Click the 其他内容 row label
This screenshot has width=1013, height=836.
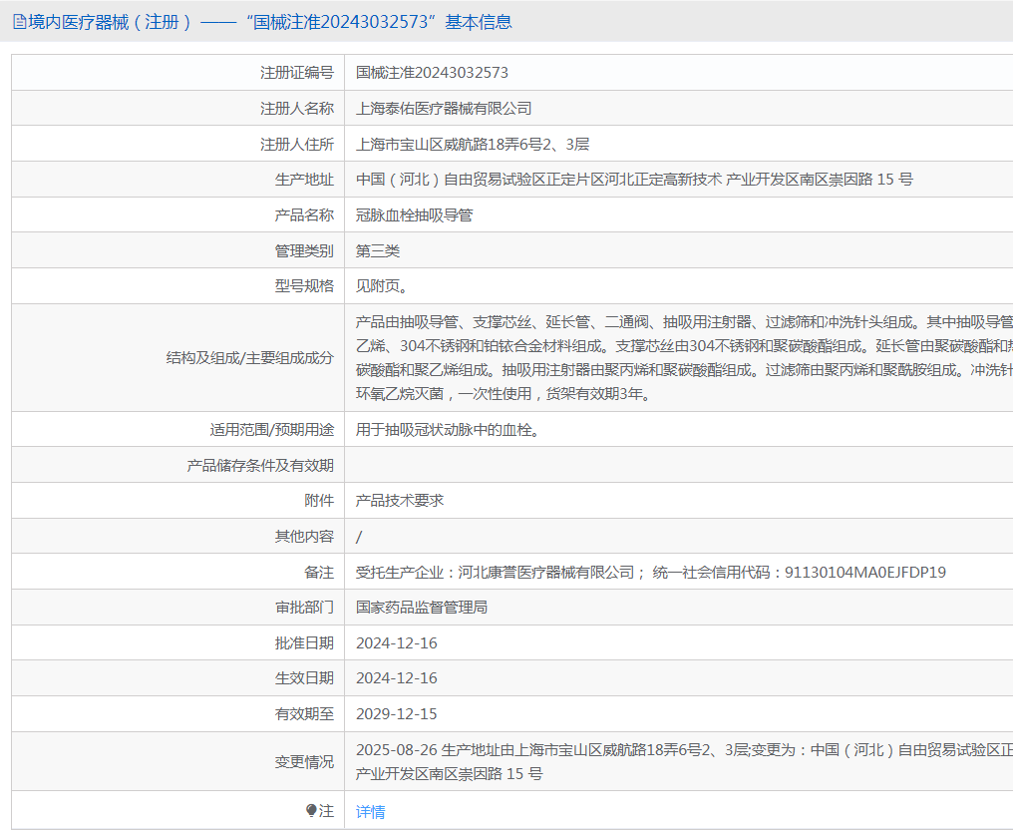click(304, 537)
